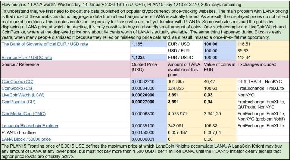Click the Value of coins in EUR header

[x=219, y=67]
